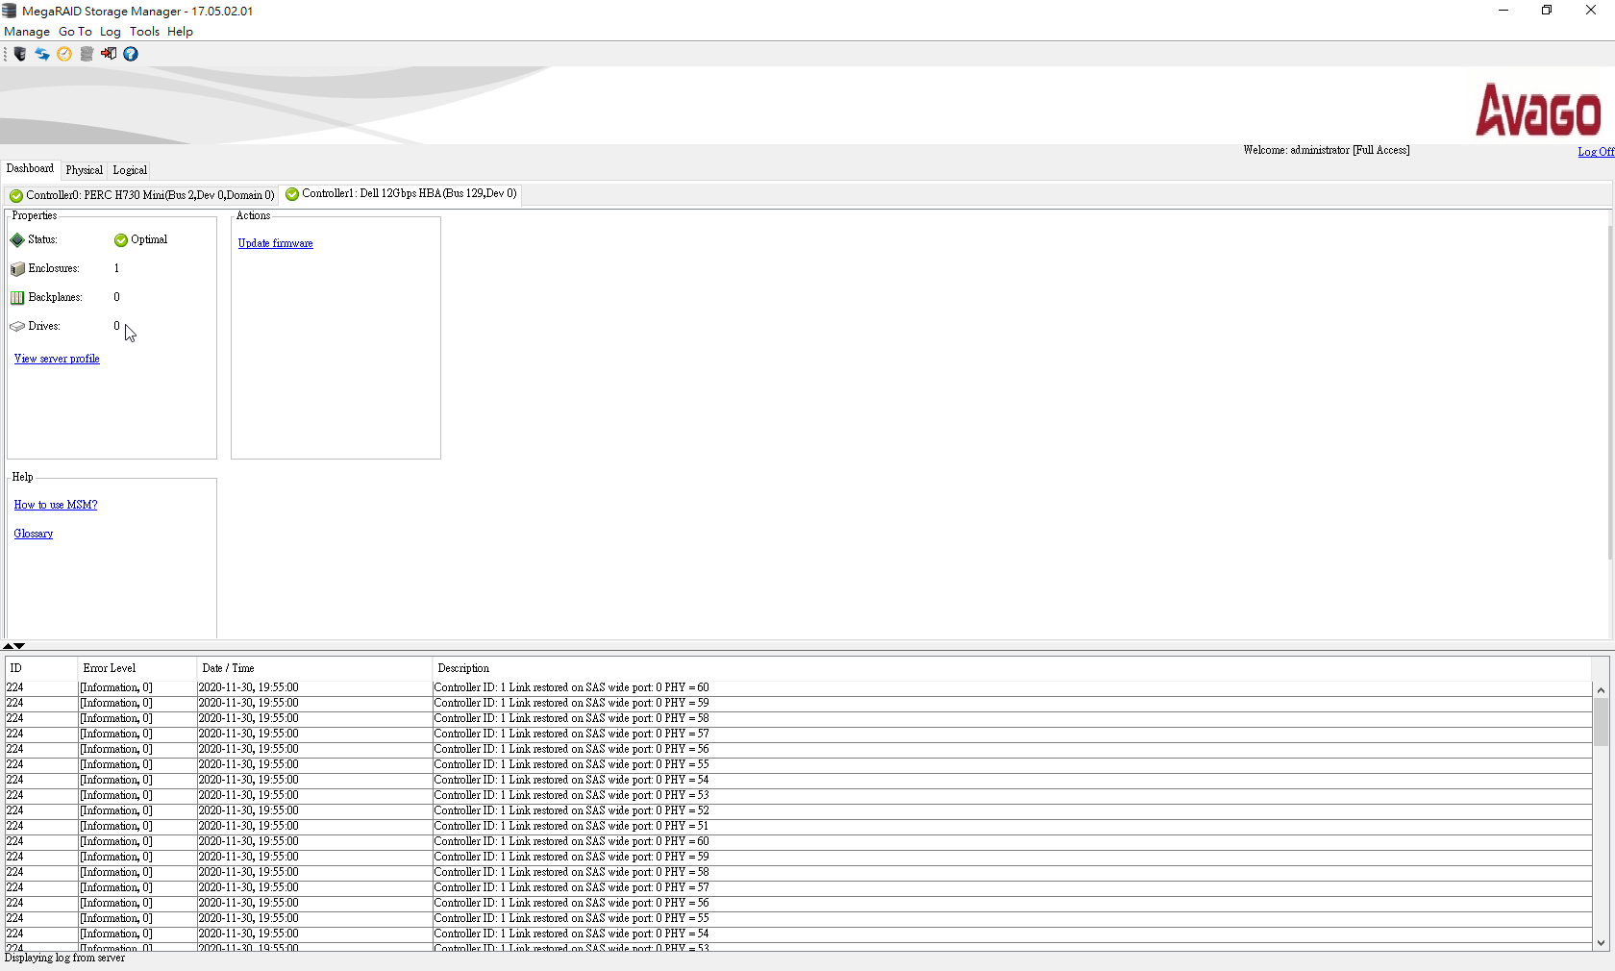Select the first log row with PHY = 51
The image size is (1615, 971).
tap(798, 826)
